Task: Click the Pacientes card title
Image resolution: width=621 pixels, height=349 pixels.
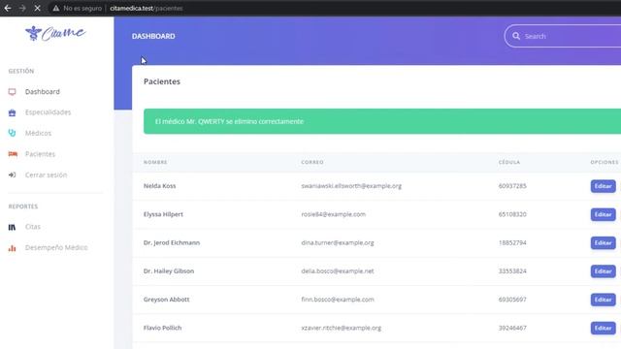Action: [x=162, y=81]
